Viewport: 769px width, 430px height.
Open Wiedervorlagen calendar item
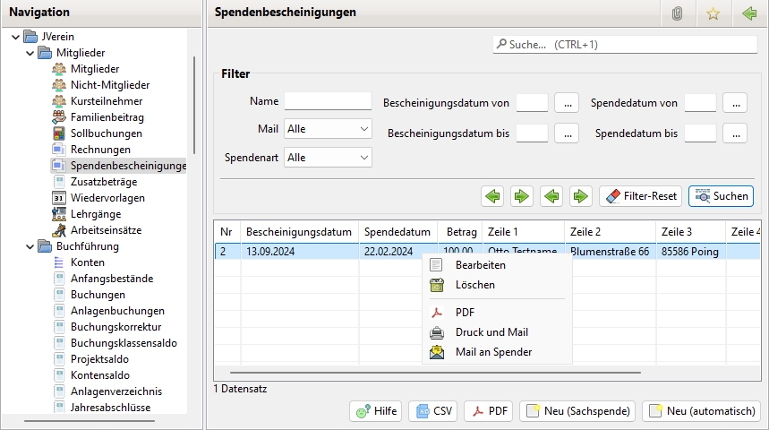pos(107,198)
